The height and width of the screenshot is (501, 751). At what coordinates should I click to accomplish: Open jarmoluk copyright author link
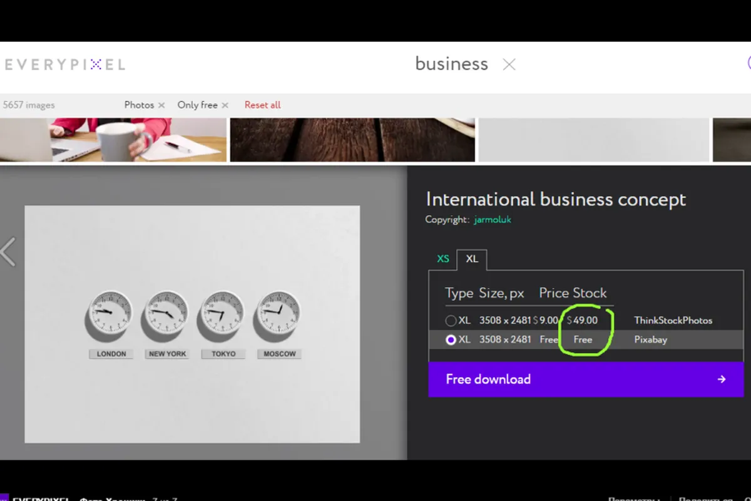point(492,220)
